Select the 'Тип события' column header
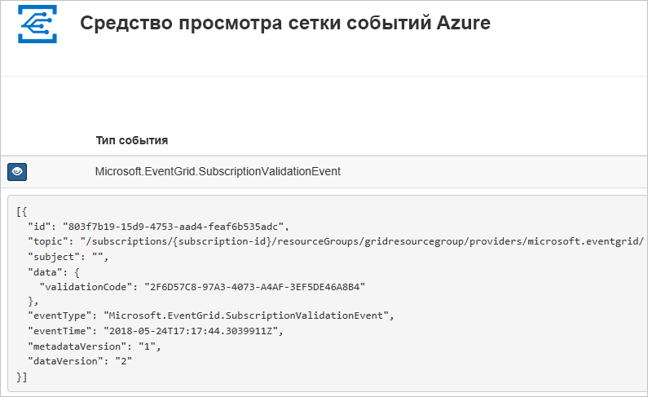The image size is (648, 397). pyautogui.click(x=132, y=140)
